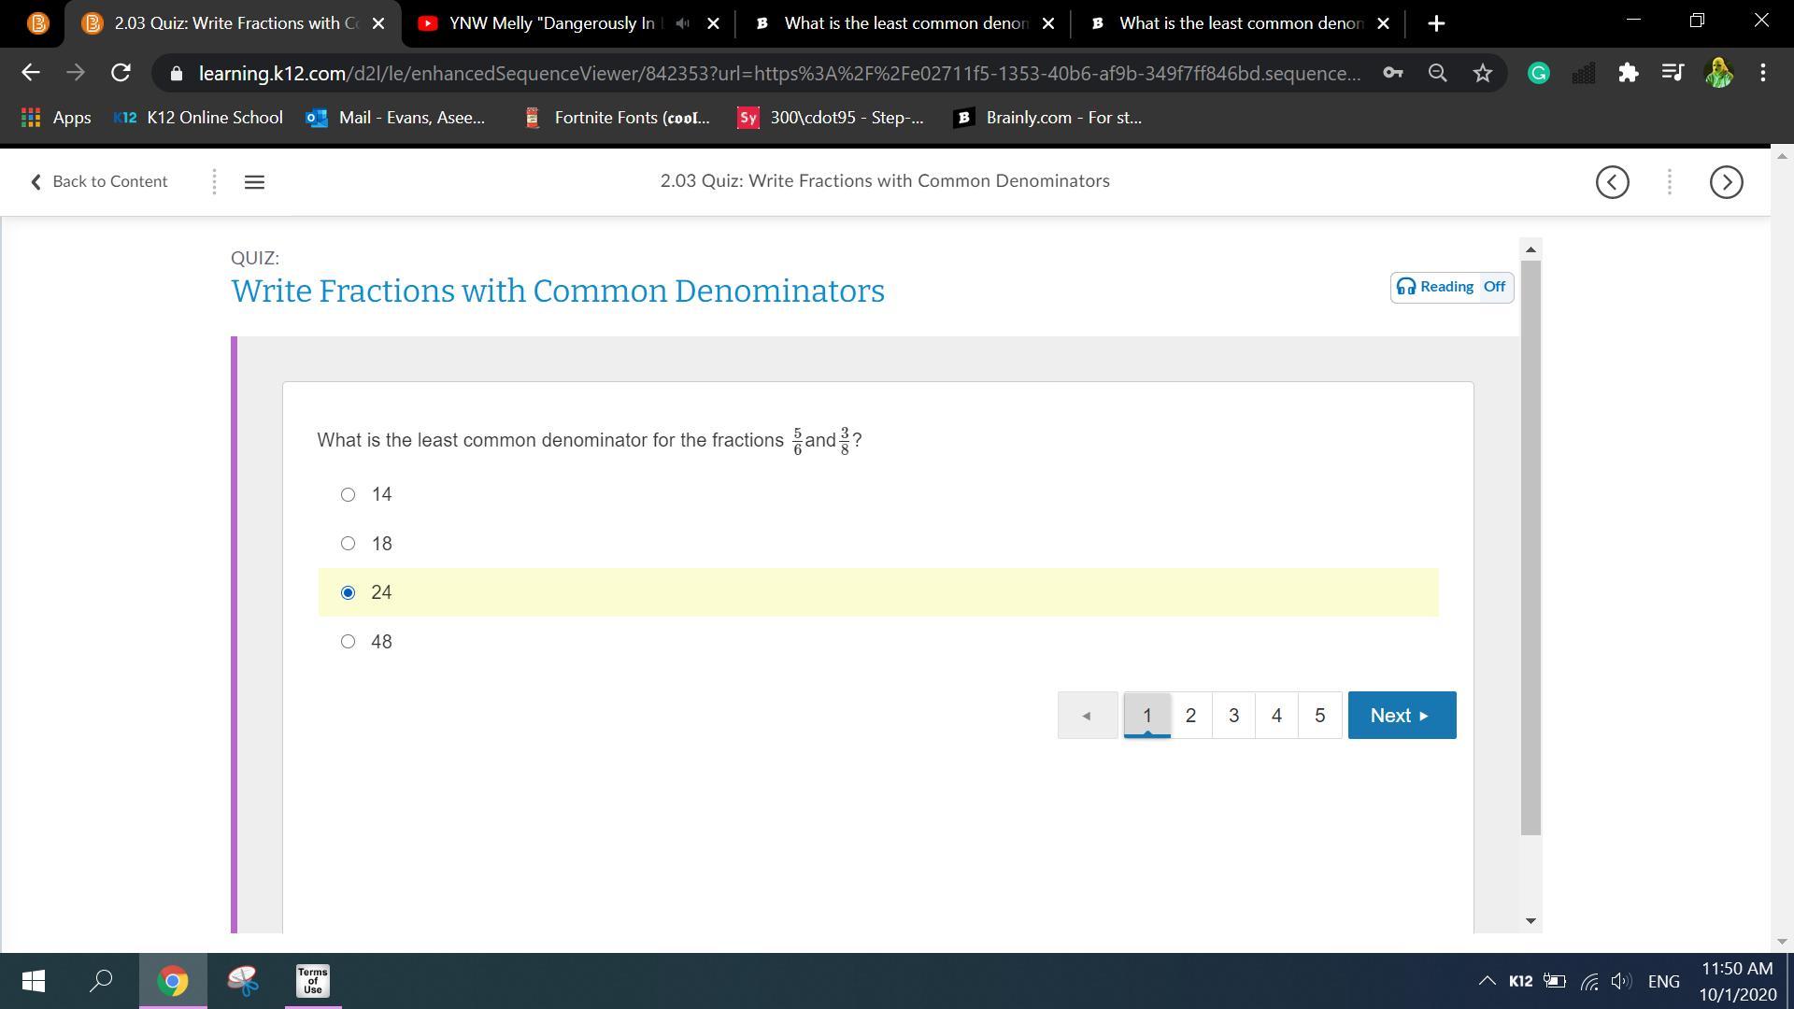The image size is (1794, 1009).
Task: Switch to the YNW Melly YouTube tab
Action: (x=551, y=23)
